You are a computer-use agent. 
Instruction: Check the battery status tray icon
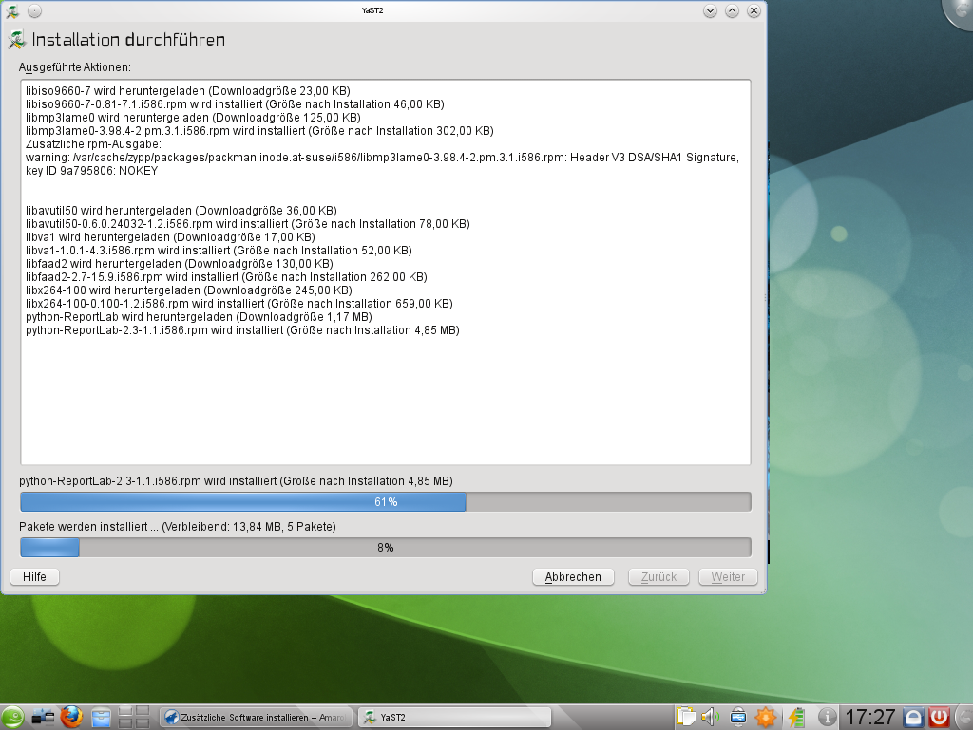(x=798, y=717)
